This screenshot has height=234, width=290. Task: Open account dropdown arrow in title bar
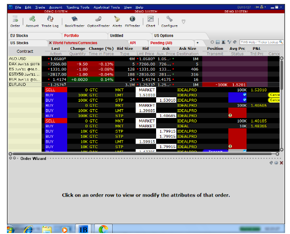point(265,7)
